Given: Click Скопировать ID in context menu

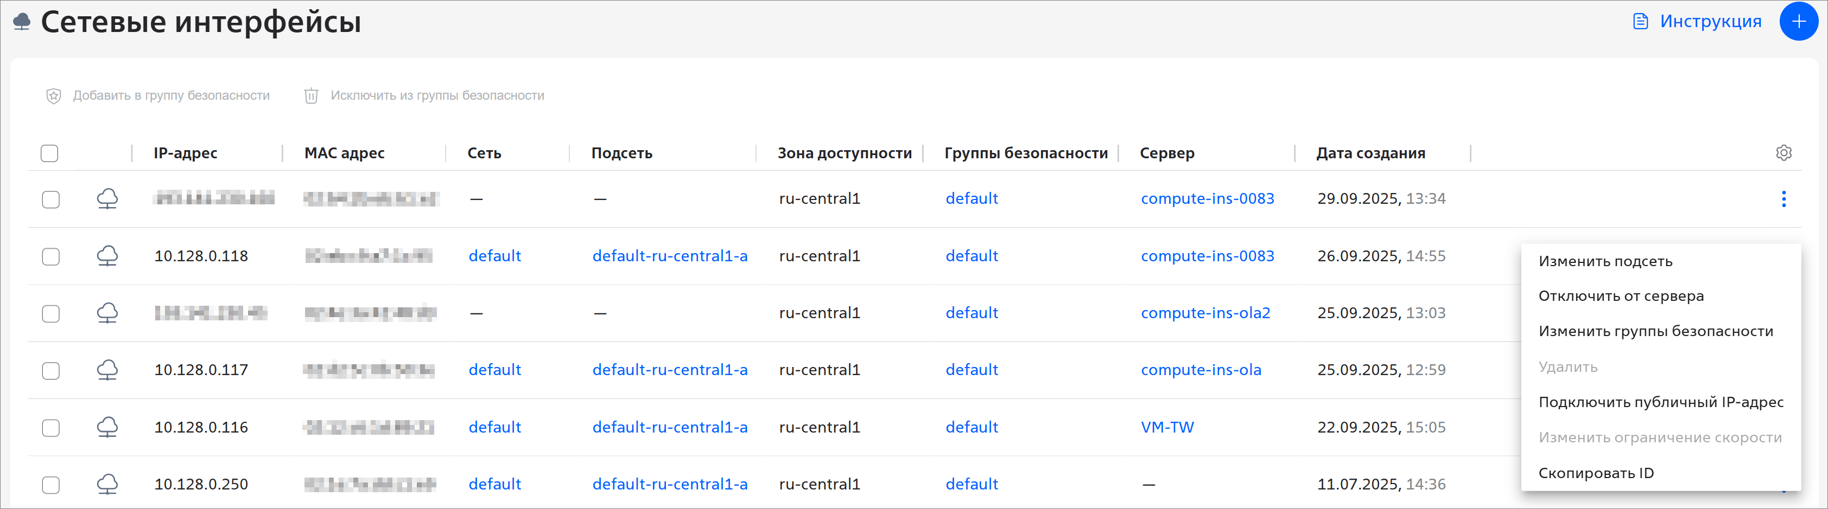Looking at the screenshot, I should pos(1596,474).
